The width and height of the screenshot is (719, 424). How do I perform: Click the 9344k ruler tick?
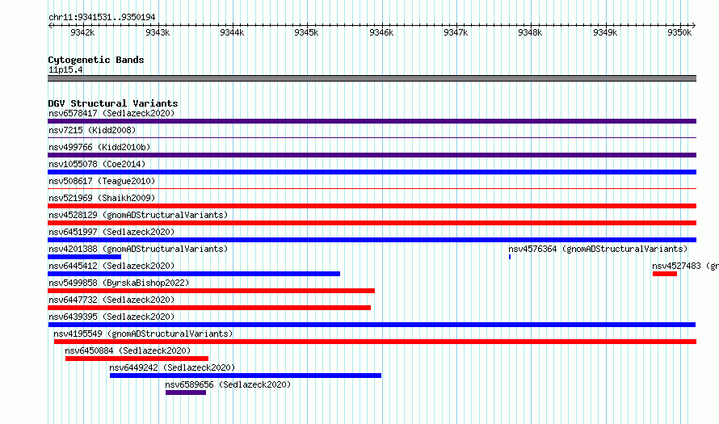tap(232, 32)
